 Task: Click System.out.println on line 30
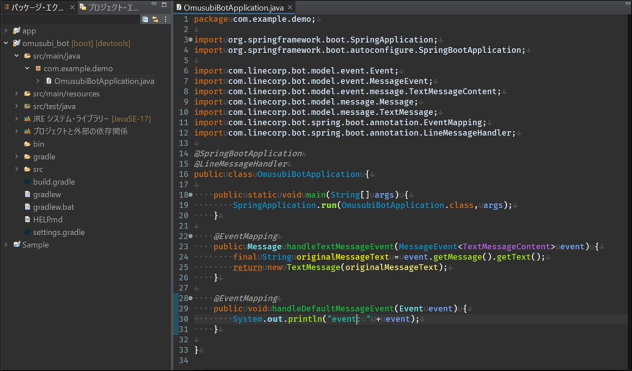[x=278, y=319]
